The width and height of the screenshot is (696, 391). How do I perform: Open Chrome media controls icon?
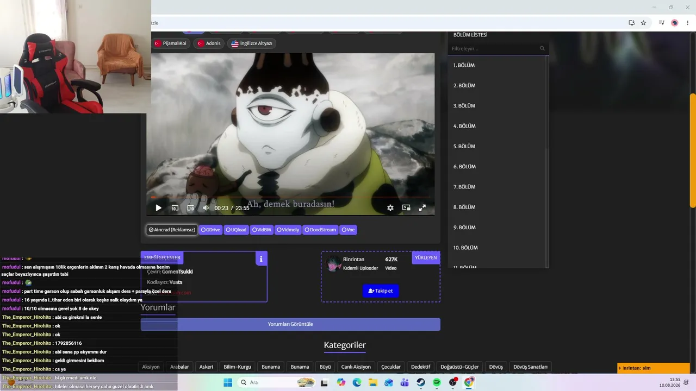(x=661, y=23)
